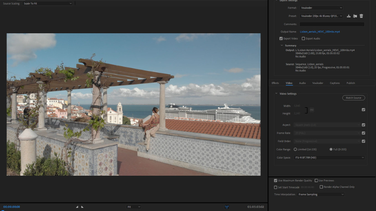Open the Format dropdown showing Voukoder
This screenshot has width=376, height=211.
[x=321, y=8]
